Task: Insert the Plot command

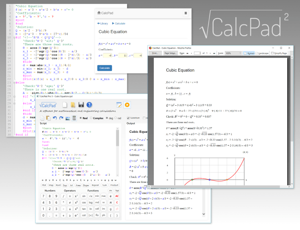Action: [x=44, y=185]
